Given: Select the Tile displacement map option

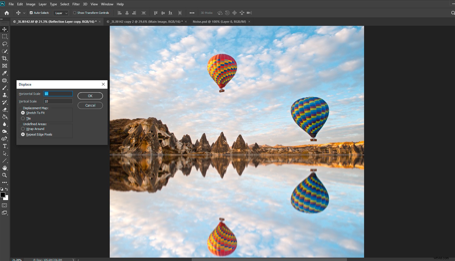Looking at the screenshot, I should coord(23,118).
